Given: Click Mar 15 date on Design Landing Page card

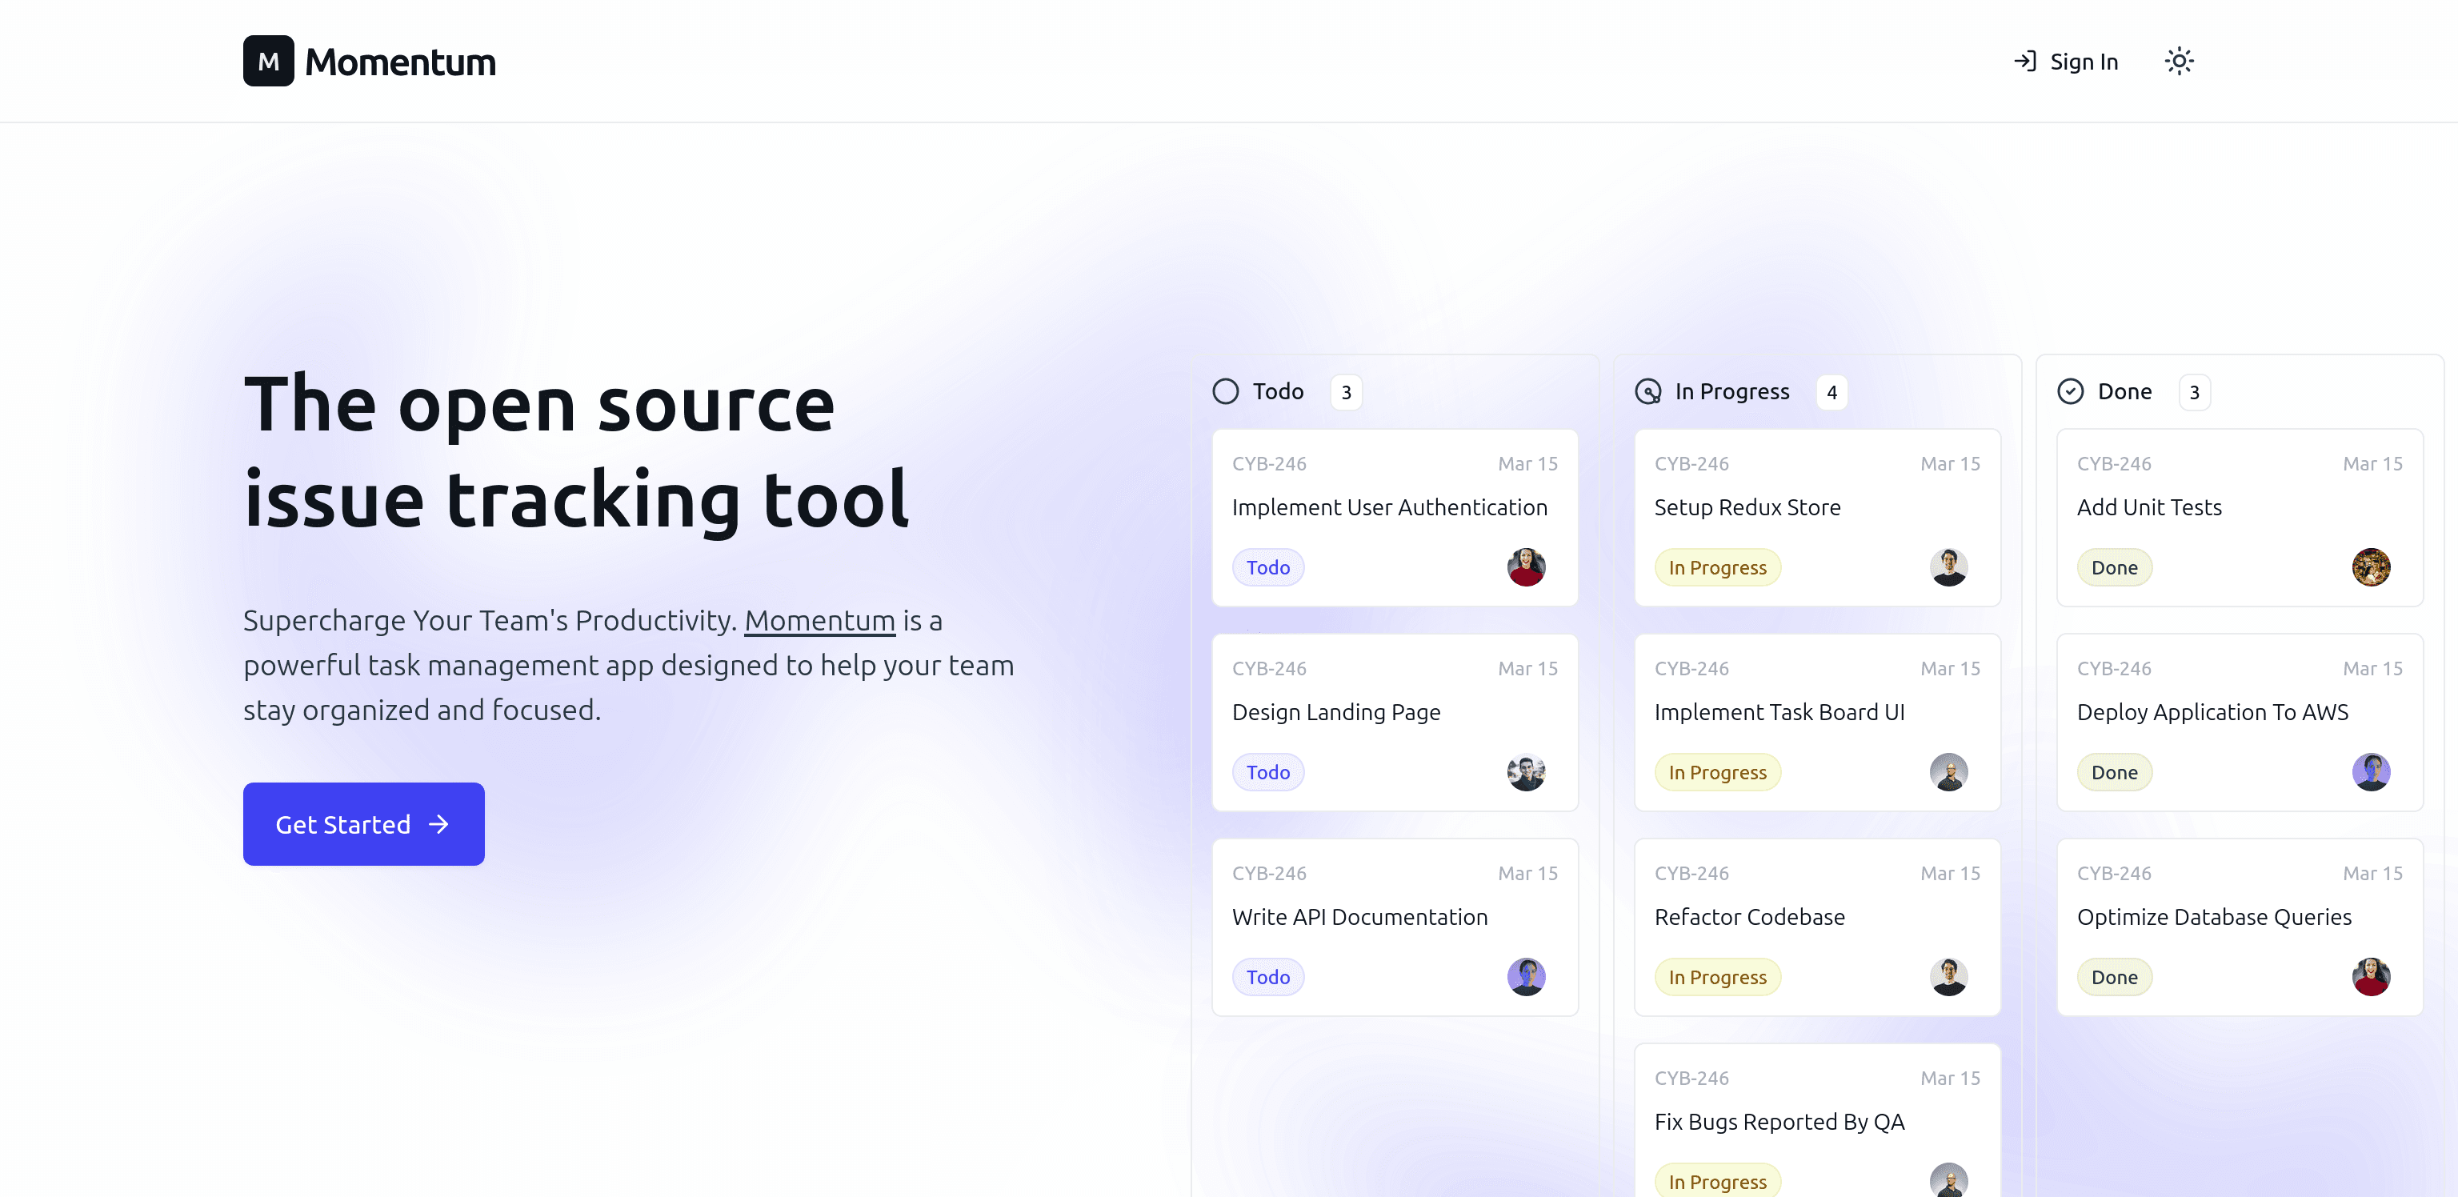Looking at the screenshot, I should 1527,668.
